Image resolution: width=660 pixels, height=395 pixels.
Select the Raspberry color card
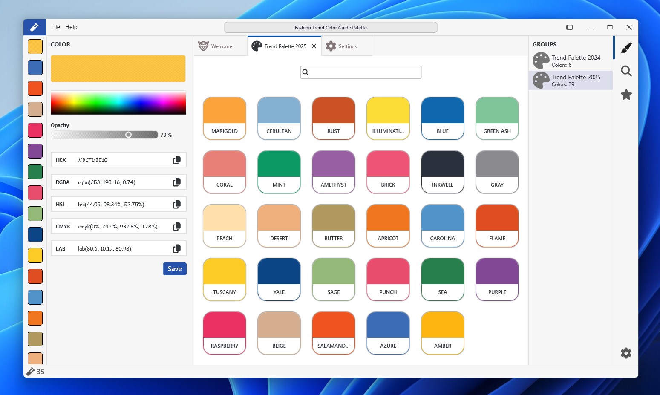(x=225, y=333)
